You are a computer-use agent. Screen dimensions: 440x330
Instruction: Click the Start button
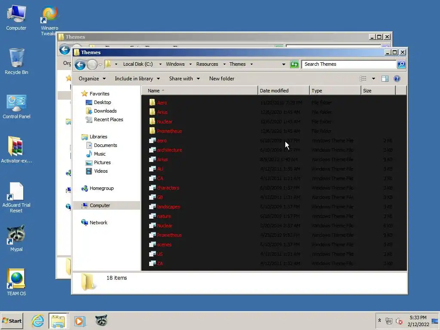pyautogui.click(x=12, y=321)
